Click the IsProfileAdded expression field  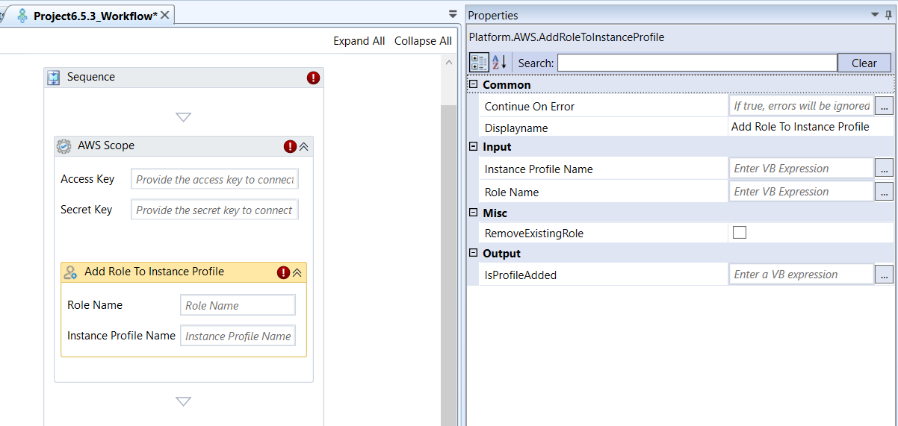[802, 275]
